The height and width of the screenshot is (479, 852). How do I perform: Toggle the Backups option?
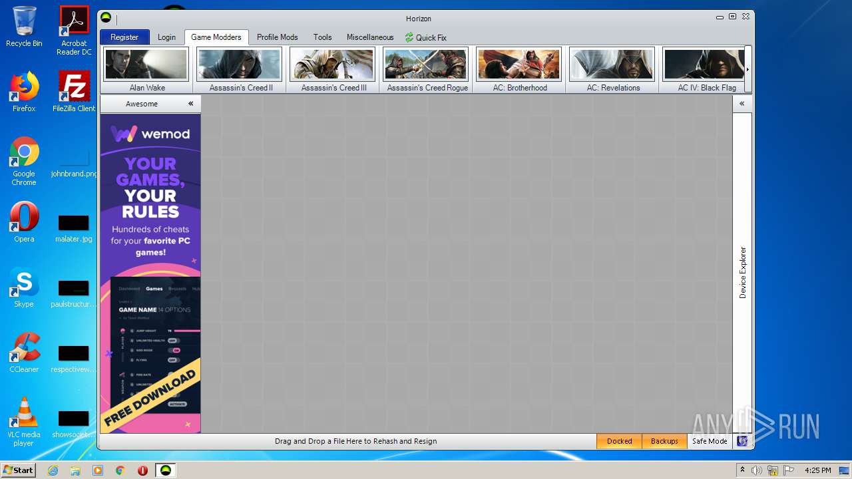tap(664, 441)
